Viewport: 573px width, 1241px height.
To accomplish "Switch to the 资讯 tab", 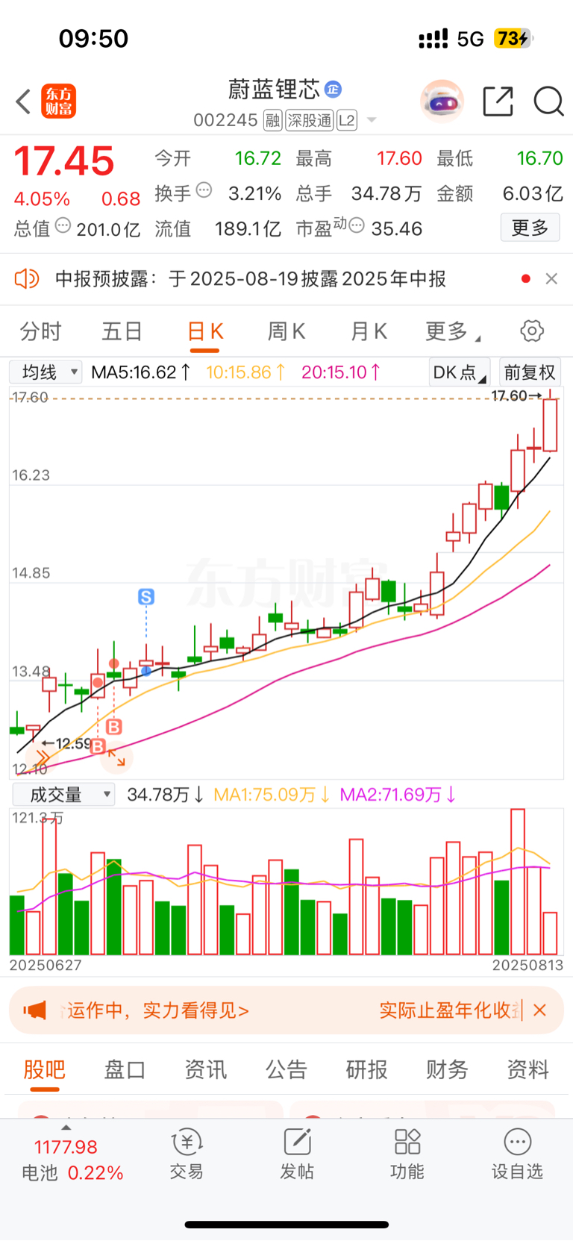I will click(x=206, y=1069).
